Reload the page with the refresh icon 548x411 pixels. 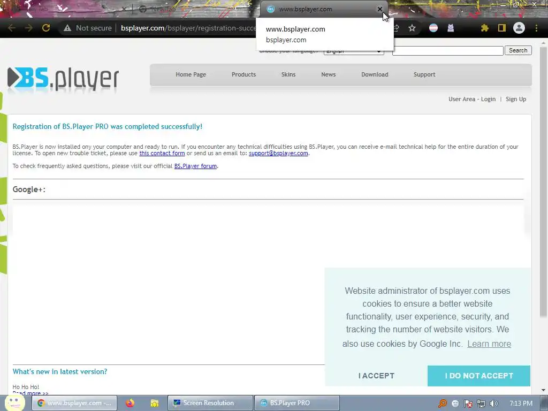pyautogui.click(x=46, y=28)
